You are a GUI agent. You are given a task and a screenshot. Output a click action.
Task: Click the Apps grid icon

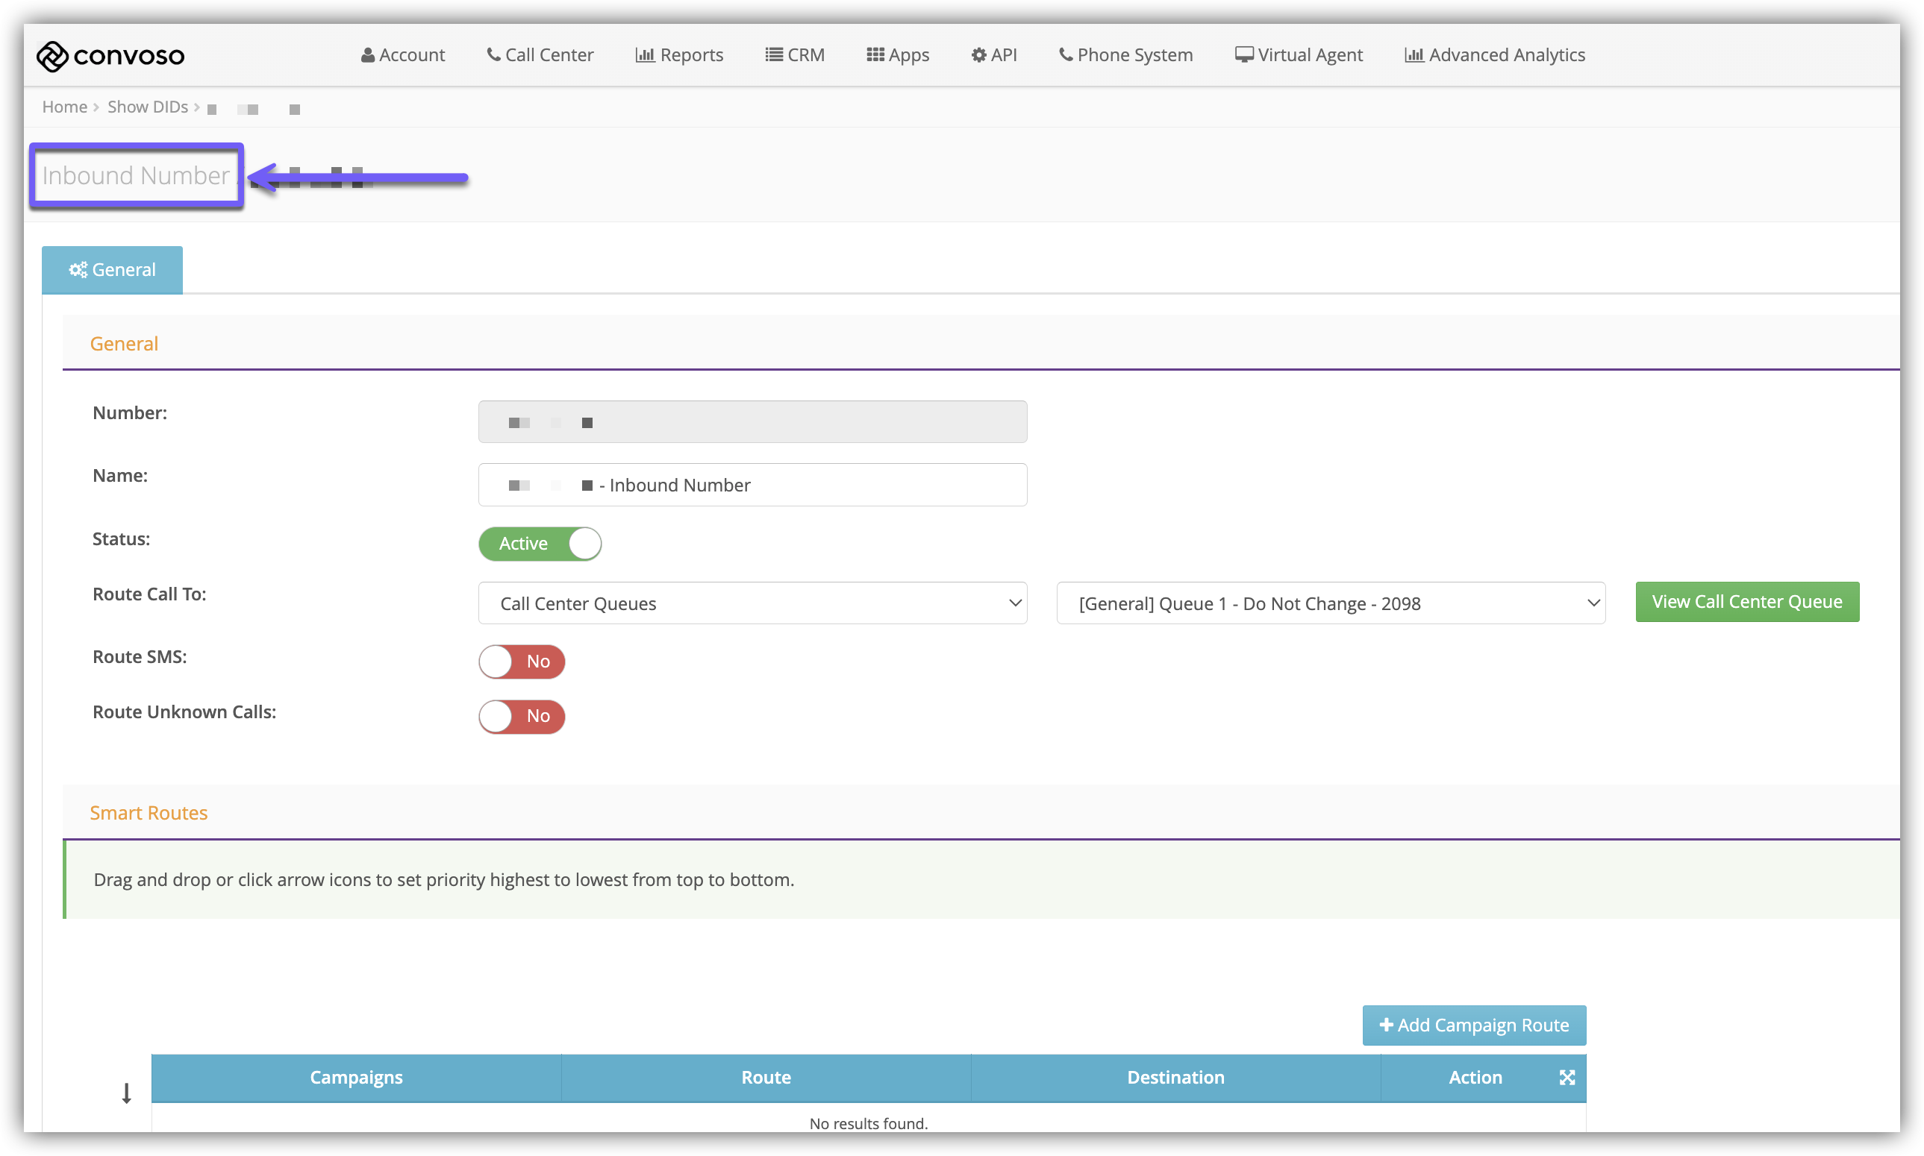point(875,54)
